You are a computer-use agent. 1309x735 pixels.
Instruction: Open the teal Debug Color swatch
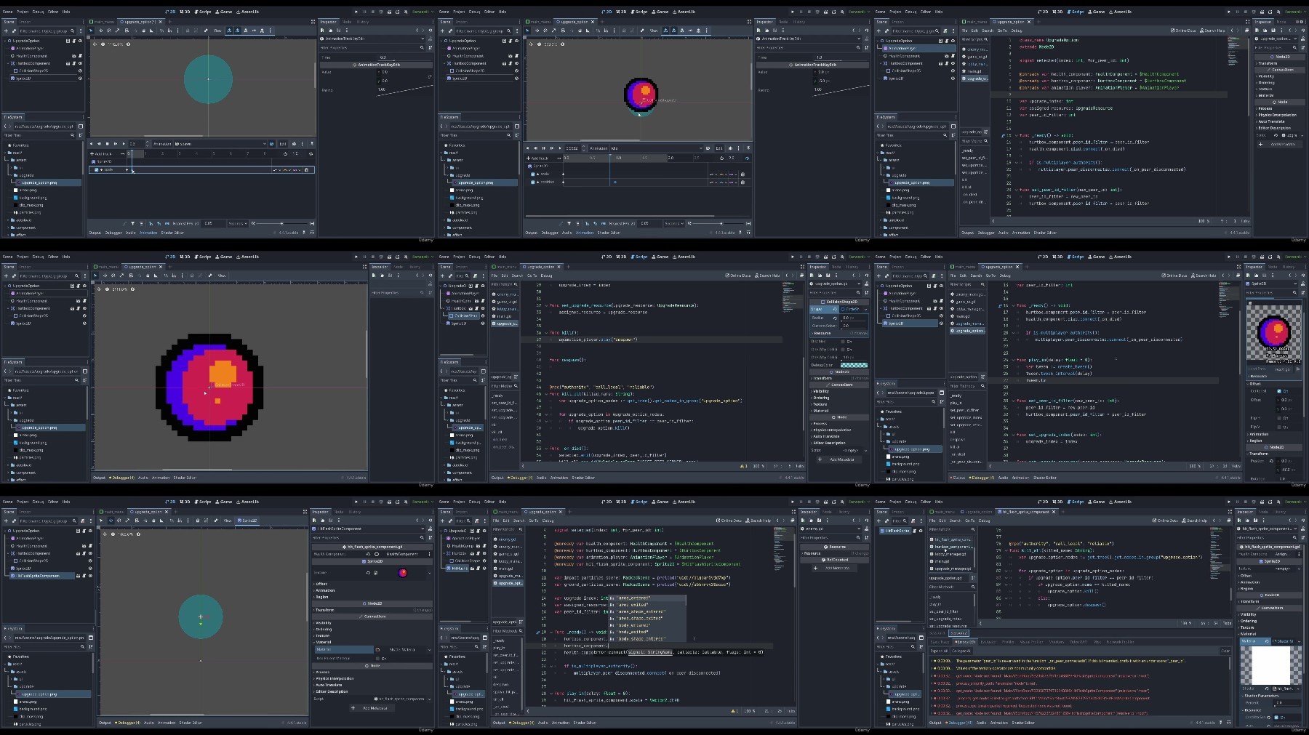coord(854,365)
